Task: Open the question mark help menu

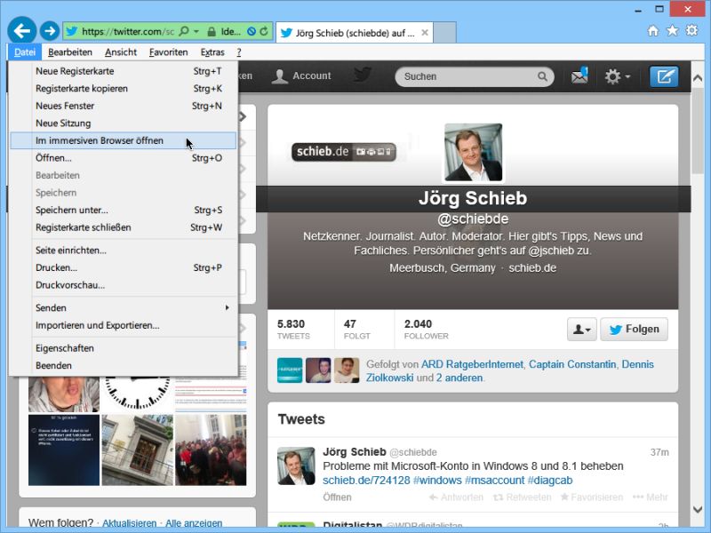Action: pyautogui.click(x=239, y=52)
